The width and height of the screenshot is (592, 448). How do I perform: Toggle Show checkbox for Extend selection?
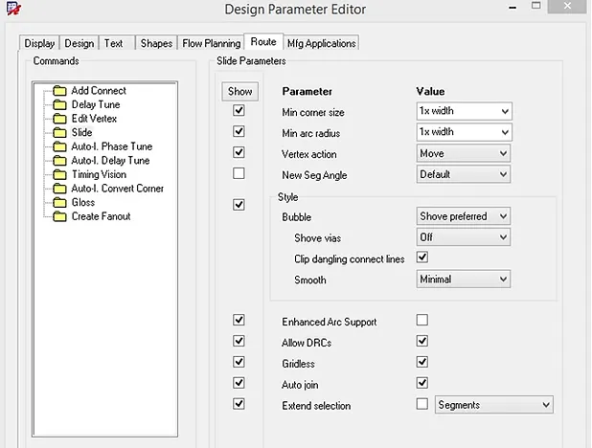(x=239, y=404)
